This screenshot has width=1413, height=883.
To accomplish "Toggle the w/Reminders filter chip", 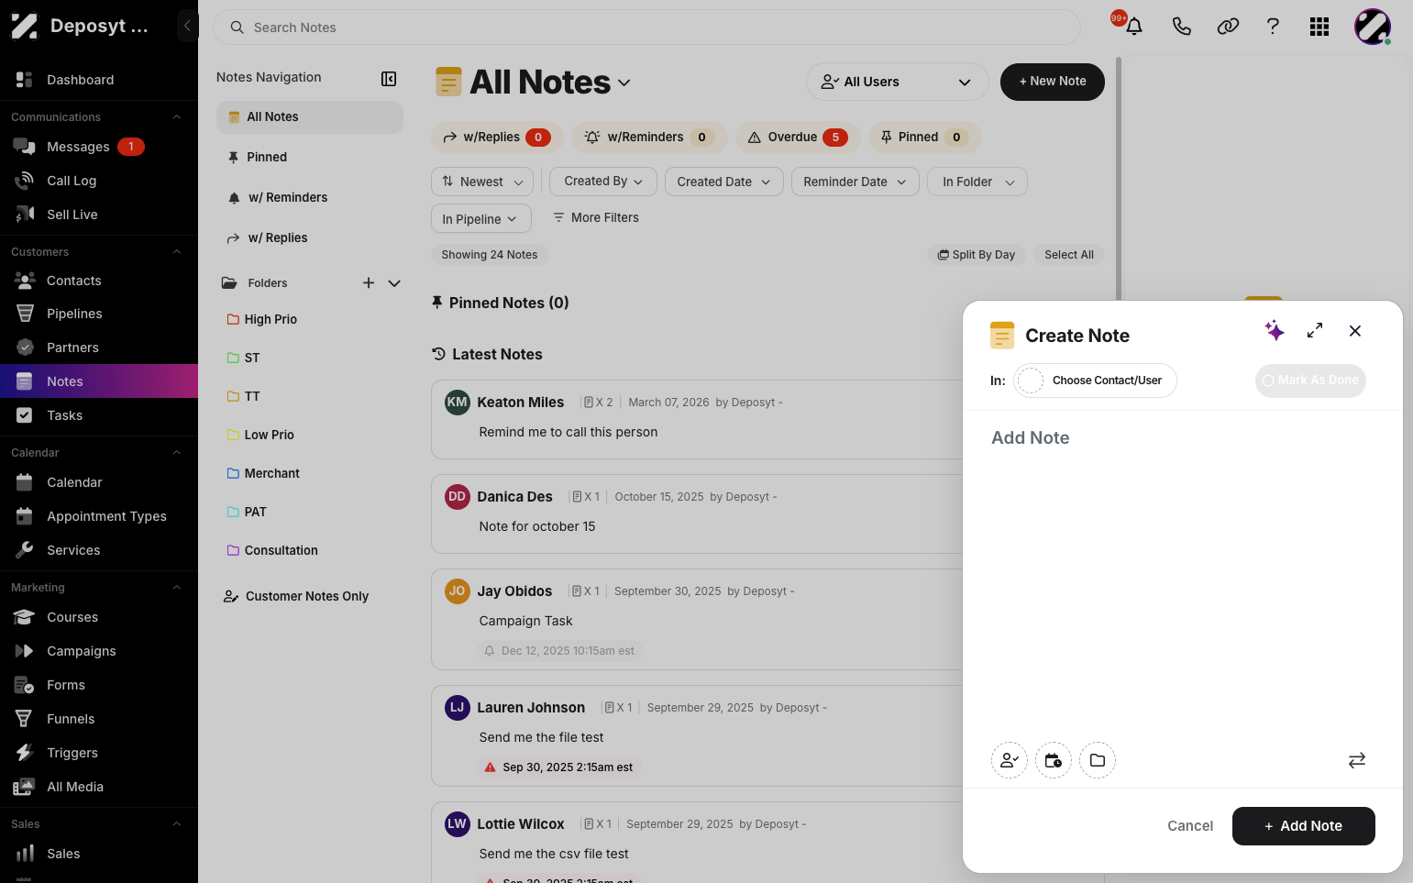I will coord(649,138).
